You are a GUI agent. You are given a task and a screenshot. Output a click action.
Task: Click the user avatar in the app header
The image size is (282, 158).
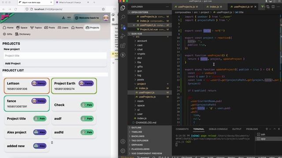point(106,18)
